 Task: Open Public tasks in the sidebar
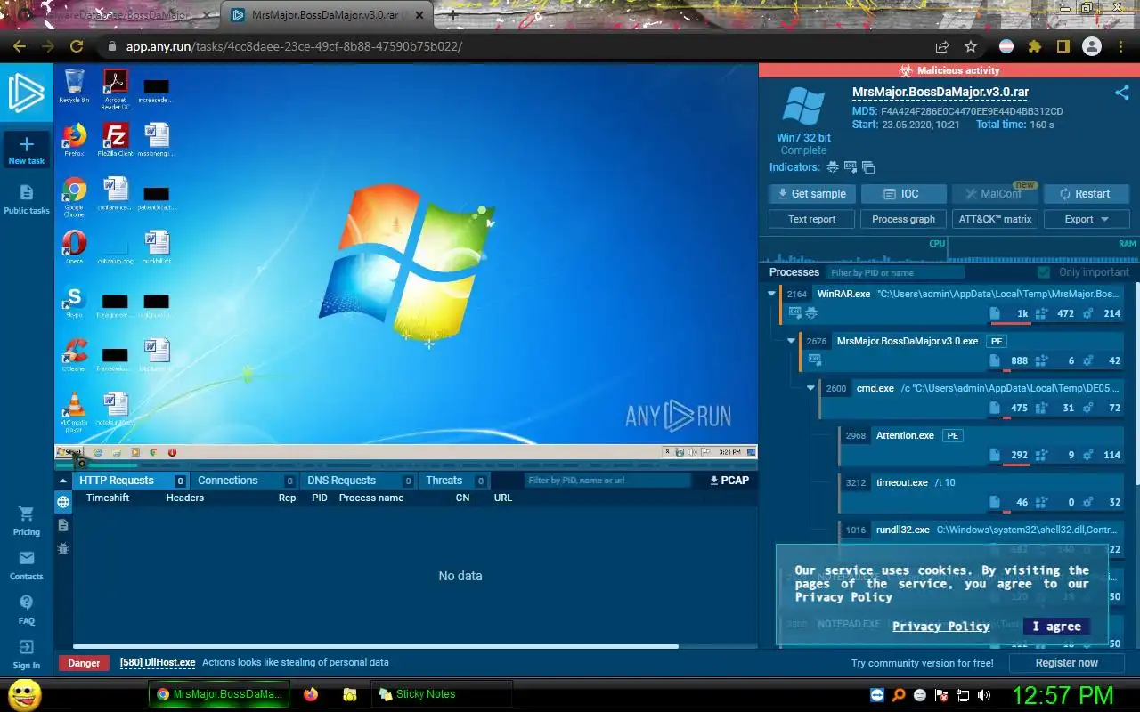coord(27,199)
